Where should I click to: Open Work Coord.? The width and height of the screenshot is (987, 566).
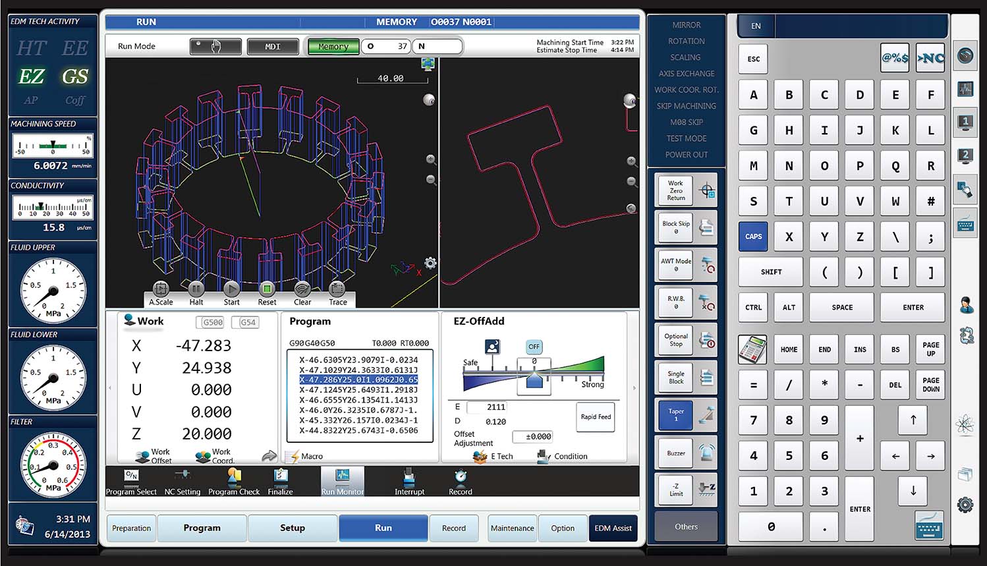click(214, 456)
